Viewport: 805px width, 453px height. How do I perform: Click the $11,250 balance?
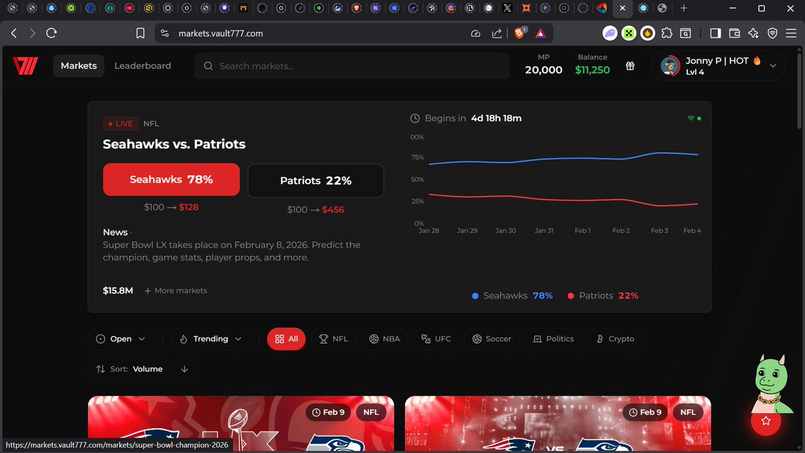tap(592, 70)
